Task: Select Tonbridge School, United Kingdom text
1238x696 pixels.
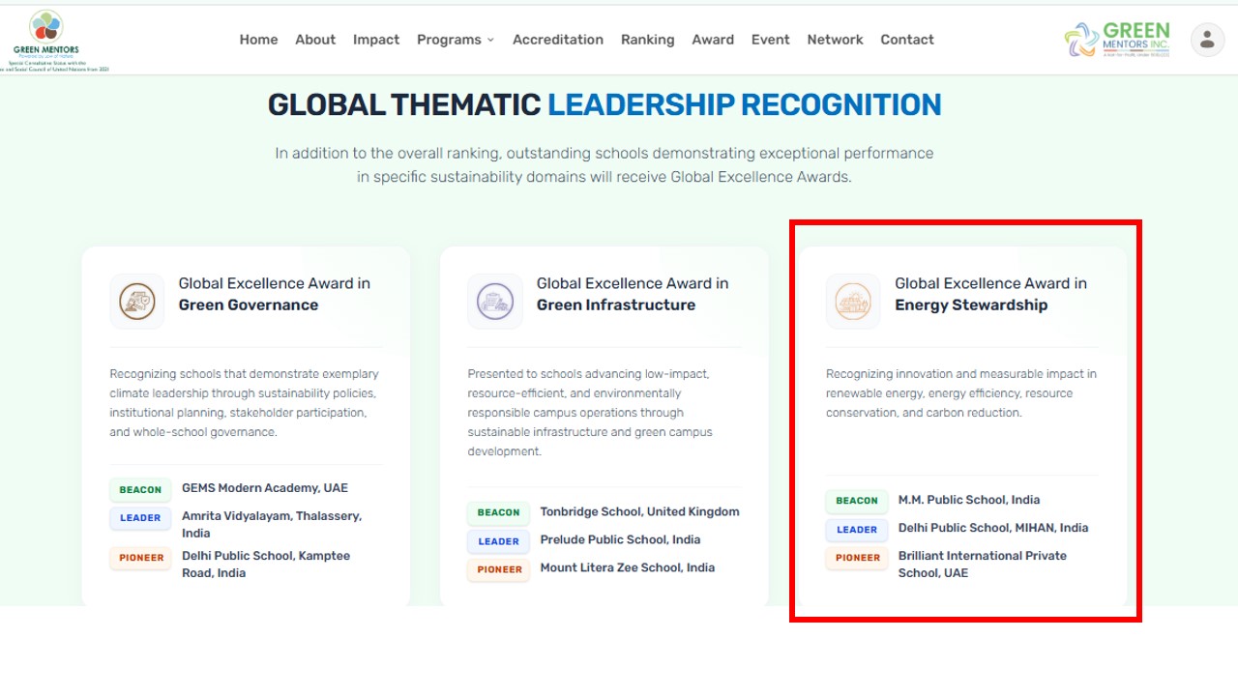Action: point(639,511)
